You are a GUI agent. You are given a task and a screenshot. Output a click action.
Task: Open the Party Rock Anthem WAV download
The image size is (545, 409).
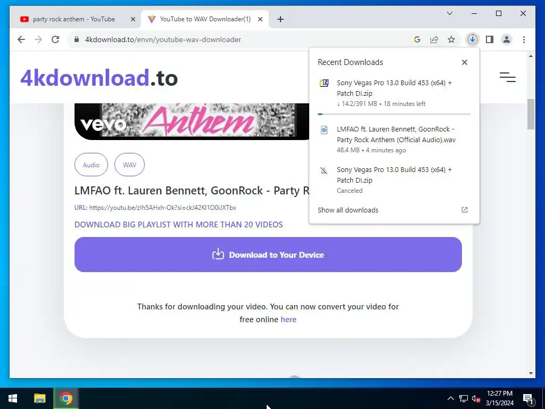(394, 139)
